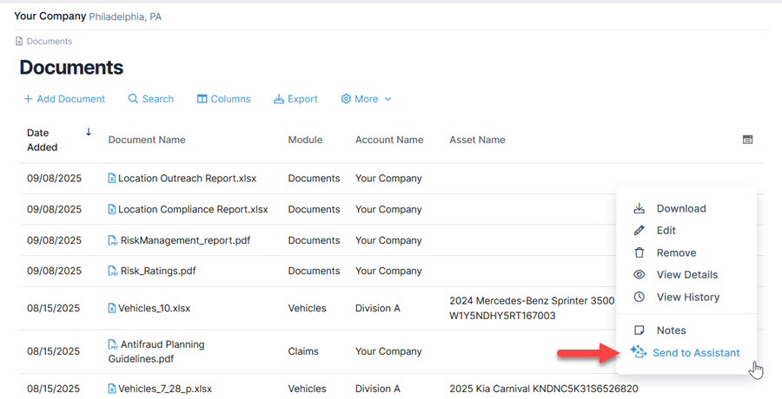Sort by Document Name column header
This screenshot has width=782, height=399.
(x=146, y=140)
